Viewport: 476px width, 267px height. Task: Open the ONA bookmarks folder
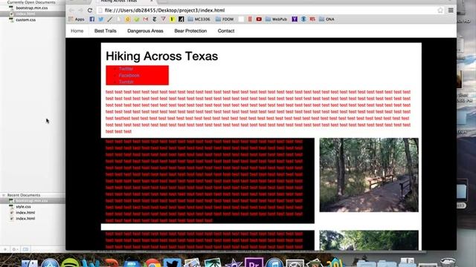(x=327, y=19)
